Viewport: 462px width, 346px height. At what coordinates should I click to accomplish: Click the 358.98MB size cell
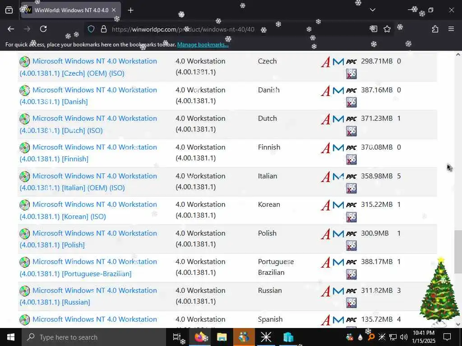(377, 176)
